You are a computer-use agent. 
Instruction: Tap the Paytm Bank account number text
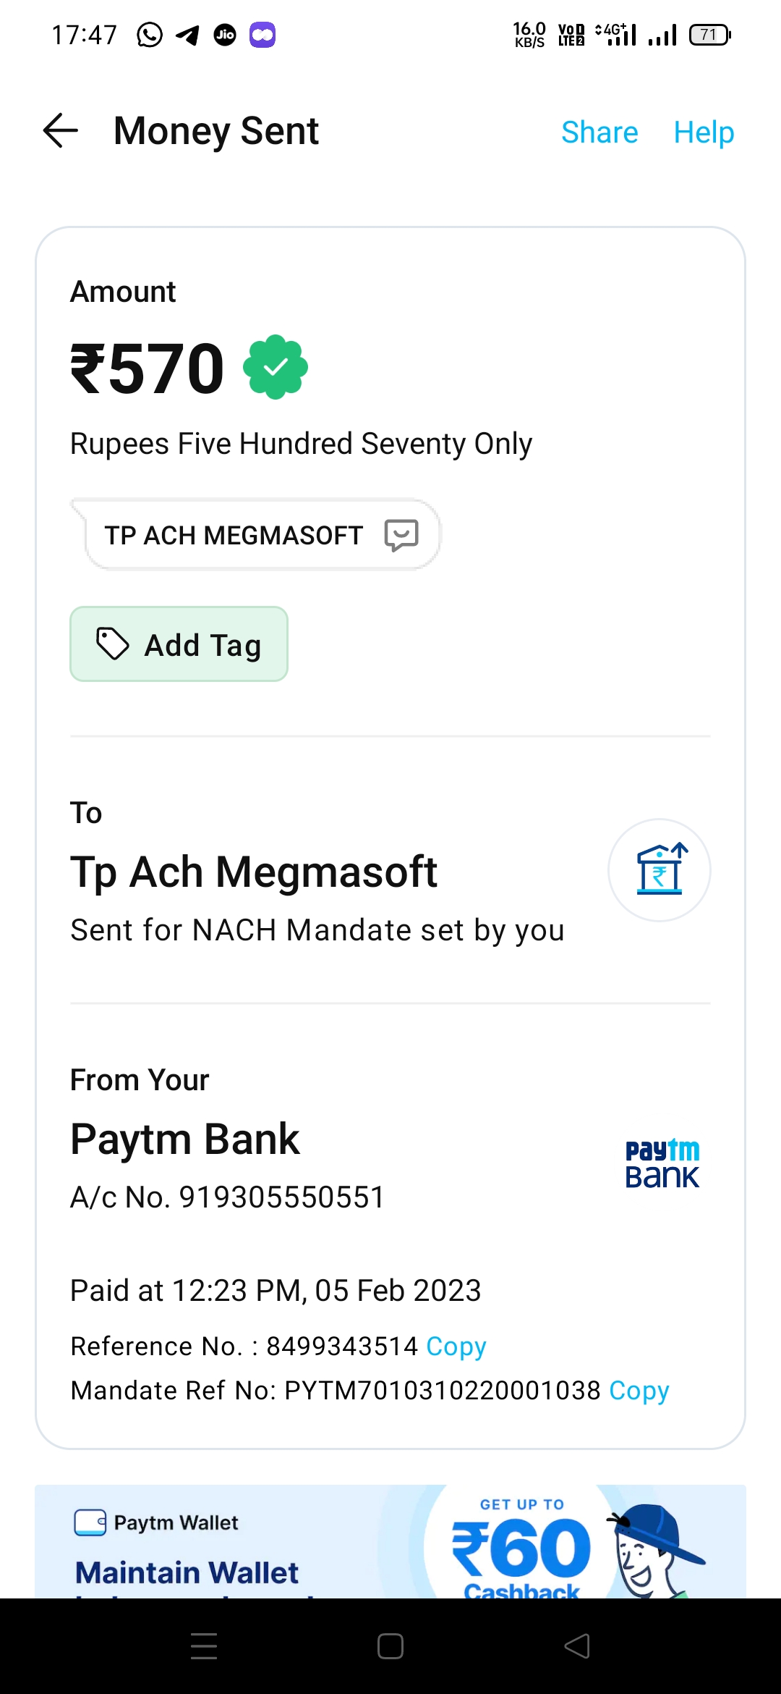(228, 1197)
